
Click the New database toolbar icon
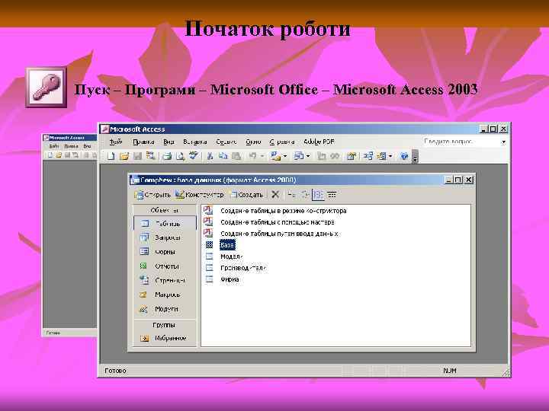111,156
